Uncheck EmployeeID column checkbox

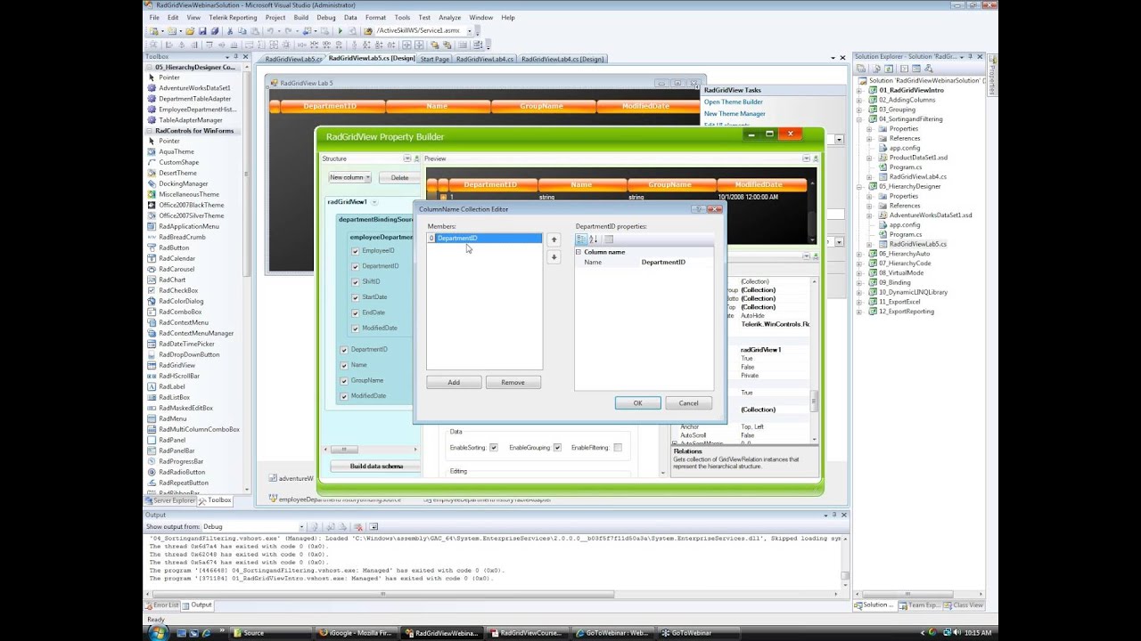(x=356, y=251)
